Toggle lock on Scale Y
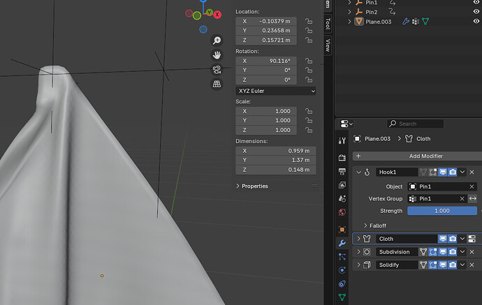This screenshot has height=305, width=482. click(x=309, y=121)
